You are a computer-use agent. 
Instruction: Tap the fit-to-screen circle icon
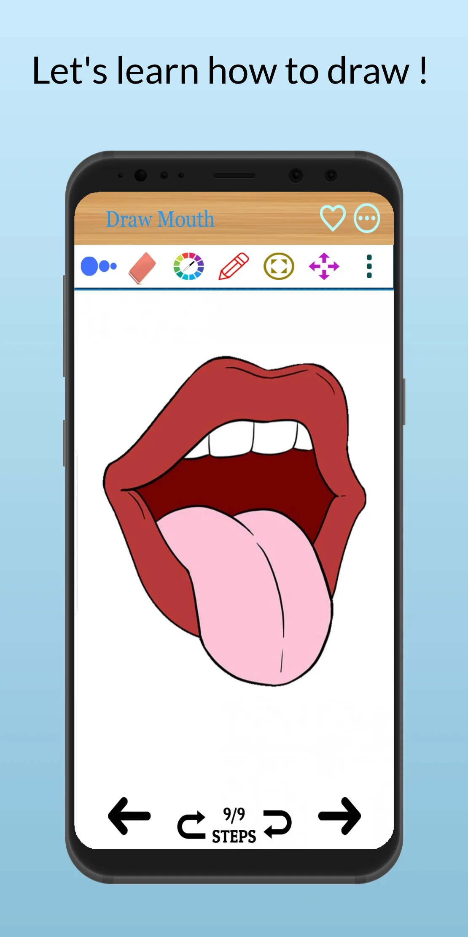click(279, 266)
